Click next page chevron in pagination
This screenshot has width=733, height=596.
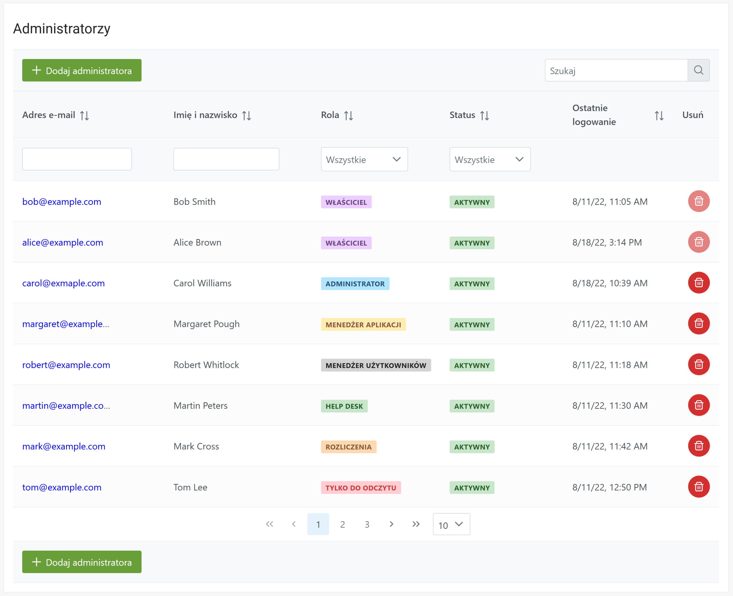pos(391,524)
